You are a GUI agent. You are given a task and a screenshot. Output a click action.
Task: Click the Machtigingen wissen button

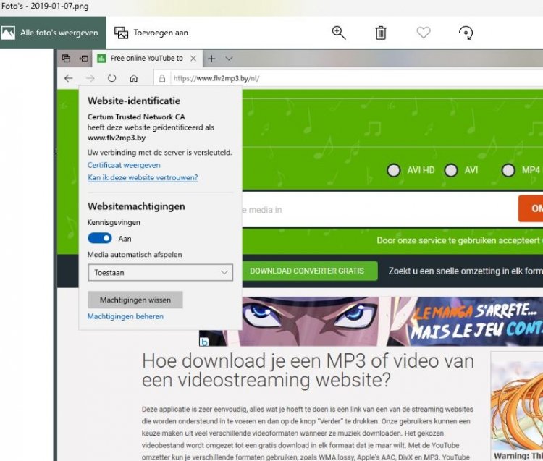135,300
